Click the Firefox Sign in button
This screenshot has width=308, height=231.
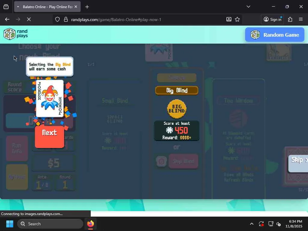click(x=273, y=19)
